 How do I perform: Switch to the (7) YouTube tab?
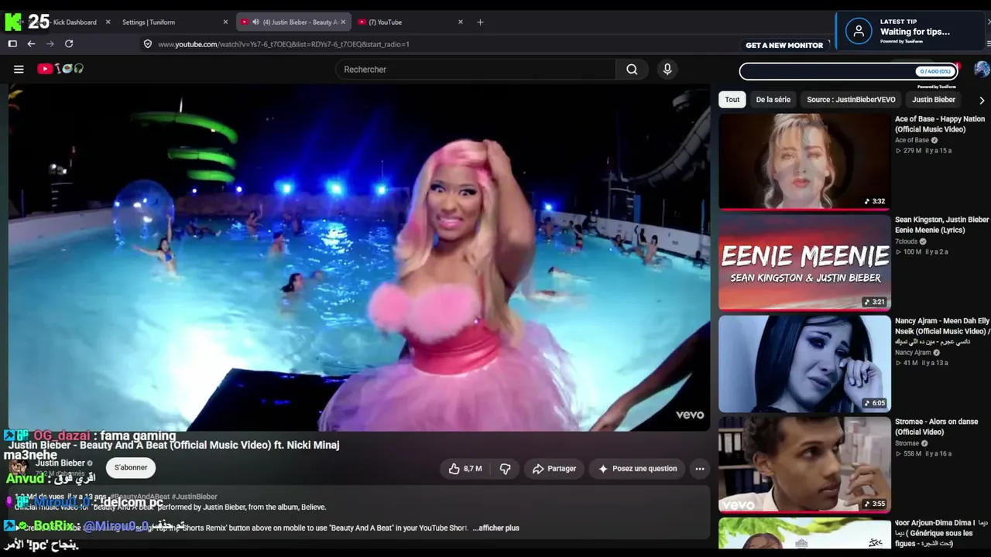(x=410, y=22)
